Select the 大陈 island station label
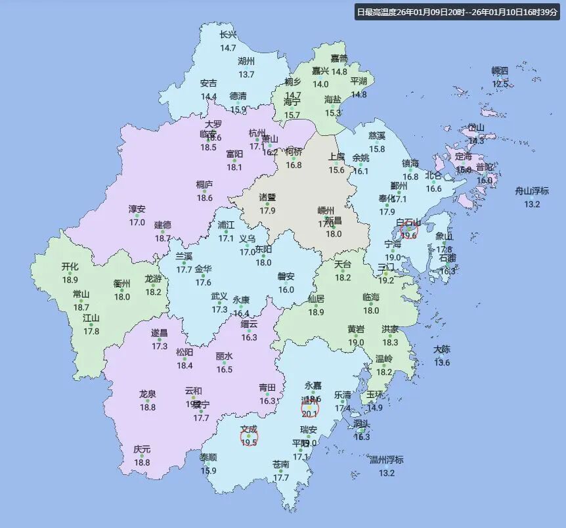 click(442, 349)
